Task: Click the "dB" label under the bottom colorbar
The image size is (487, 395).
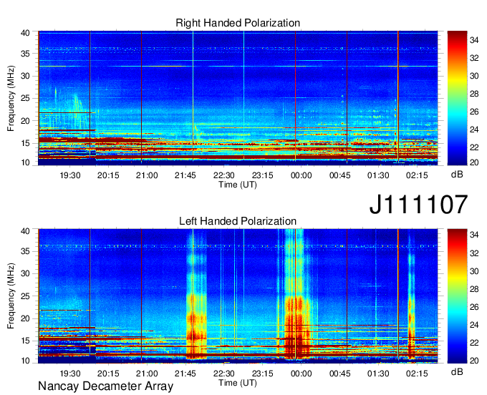Action: (457, 372)
